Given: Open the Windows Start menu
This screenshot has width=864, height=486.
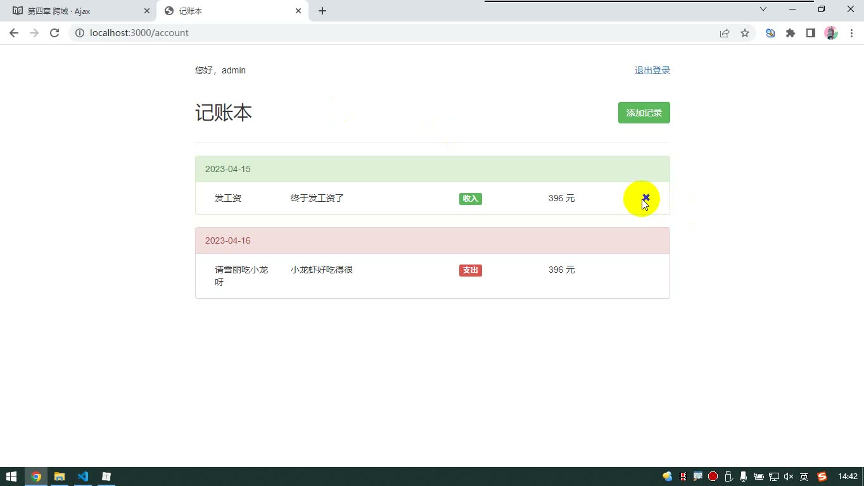Looking at the screenshot, I should 11,477.
